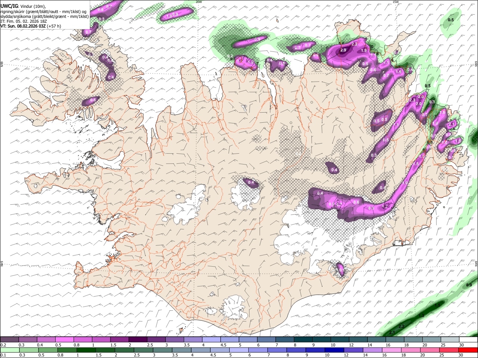The image size is (478, 358).
Task: Pick darkest purple snow swatch between 2 and 2.5
Action: click(x=138, y=340)
